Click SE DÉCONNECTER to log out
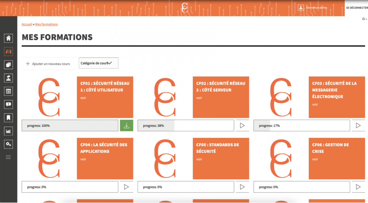The image size is (368, 203). pyautogui.click(x=357, y=8)
